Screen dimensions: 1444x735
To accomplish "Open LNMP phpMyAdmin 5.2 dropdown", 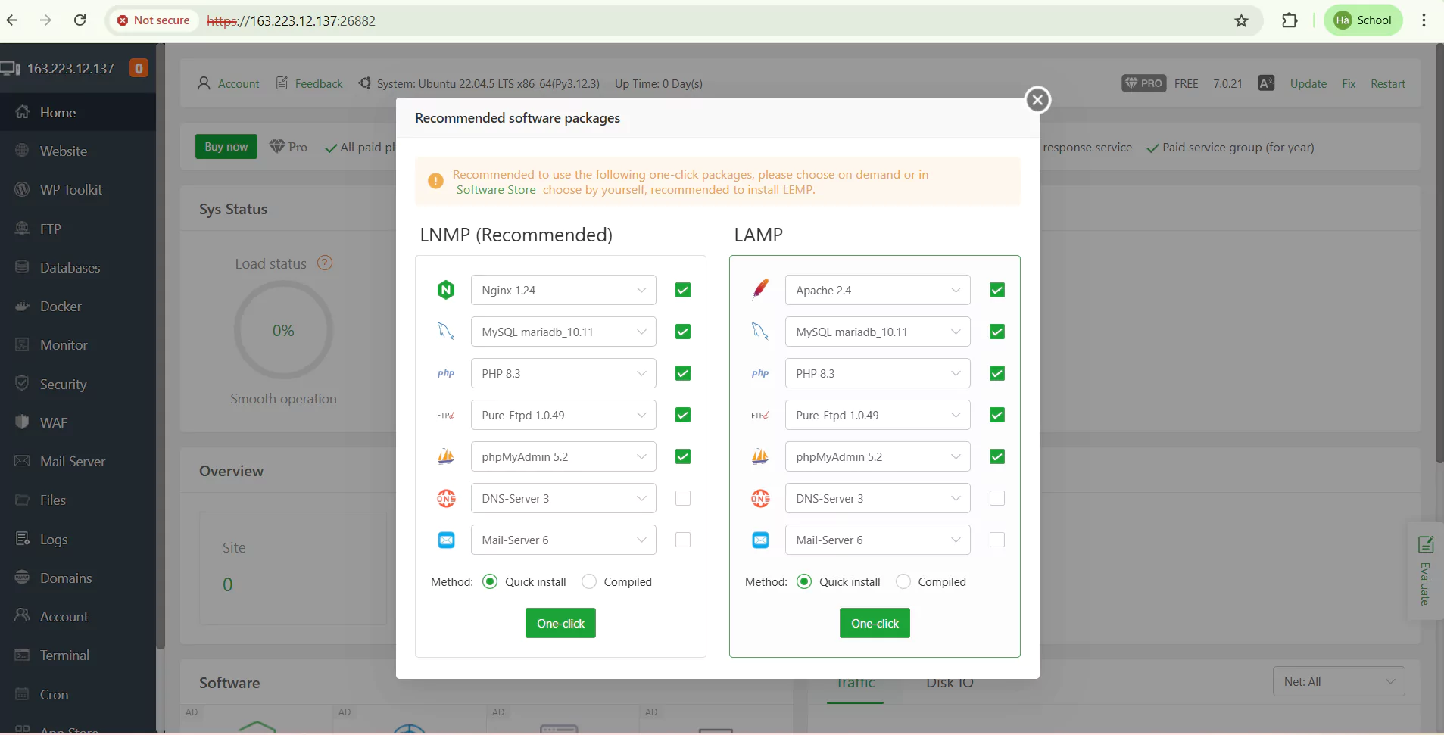I will pyautogui.click(x=563, y=456).
